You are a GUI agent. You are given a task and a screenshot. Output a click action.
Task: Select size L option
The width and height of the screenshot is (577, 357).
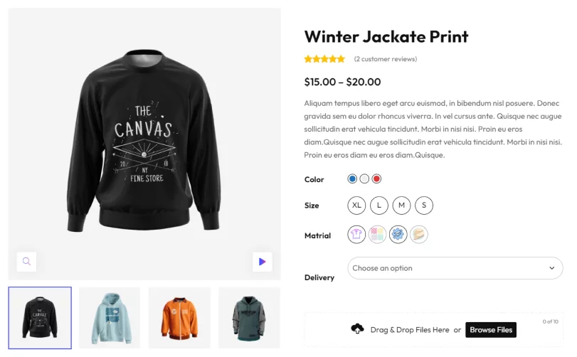pos(379,206)
